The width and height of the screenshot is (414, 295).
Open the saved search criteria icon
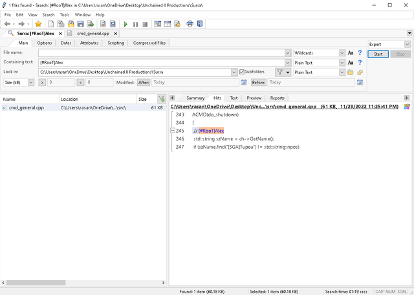click(x=71, y=24)
